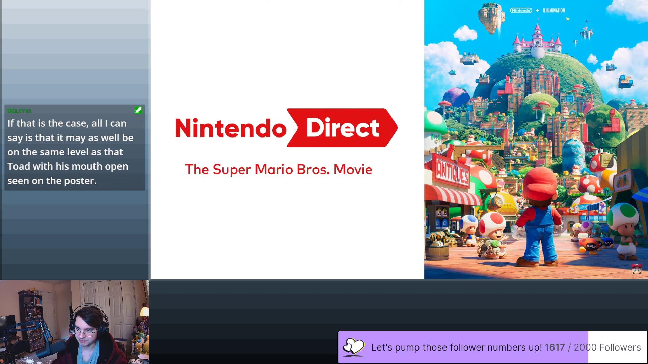
Task: Click Peach's castle atop the hill
Action: point(537,40)
